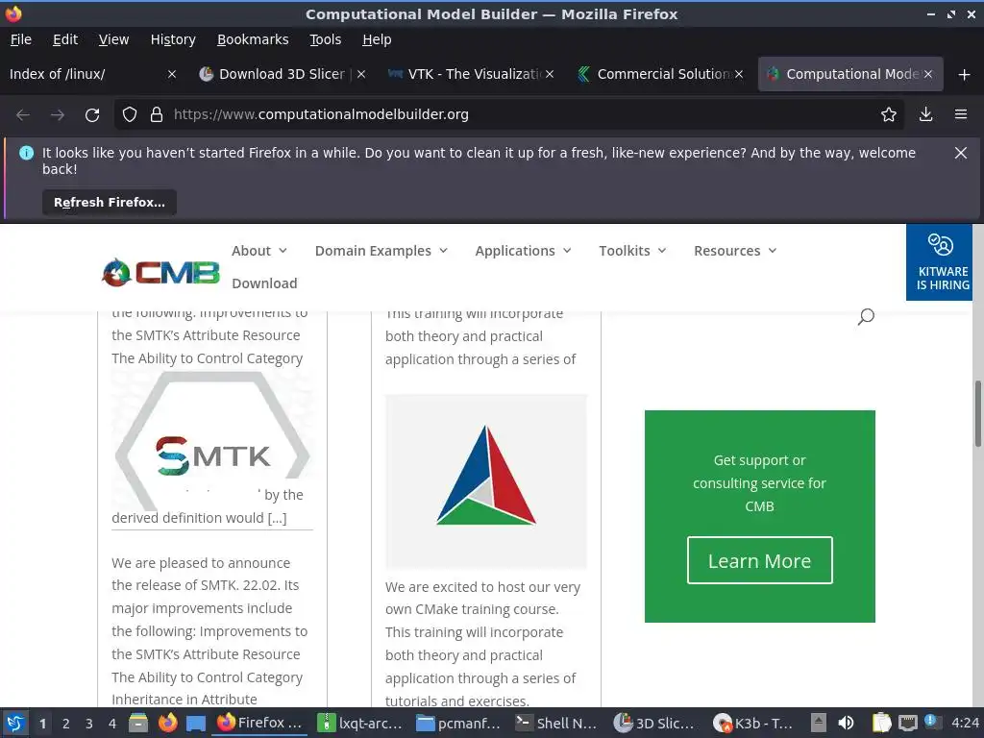The width and height of the screenshot is (984, 738).
Task: Go back with the back arrow
Action: coord(23,115)
